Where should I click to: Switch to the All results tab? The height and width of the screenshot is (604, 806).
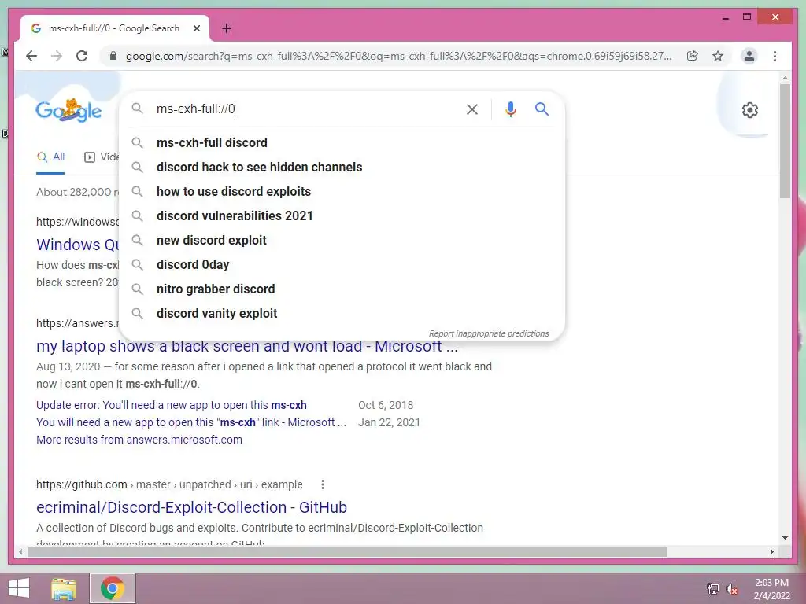51,157
